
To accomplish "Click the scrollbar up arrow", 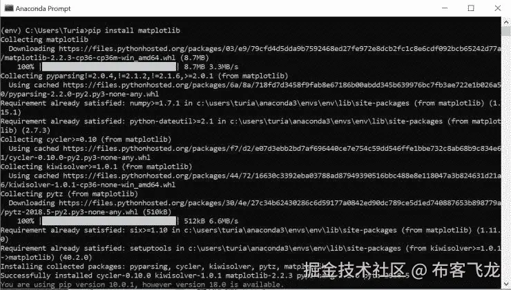I will [506, 22].
